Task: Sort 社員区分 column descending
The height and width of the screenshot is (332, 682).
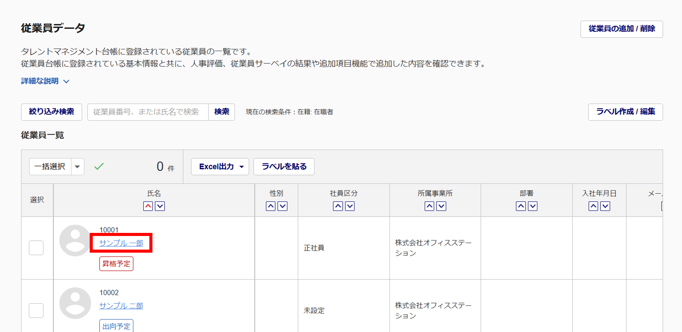Action: (x=350, y=206)
